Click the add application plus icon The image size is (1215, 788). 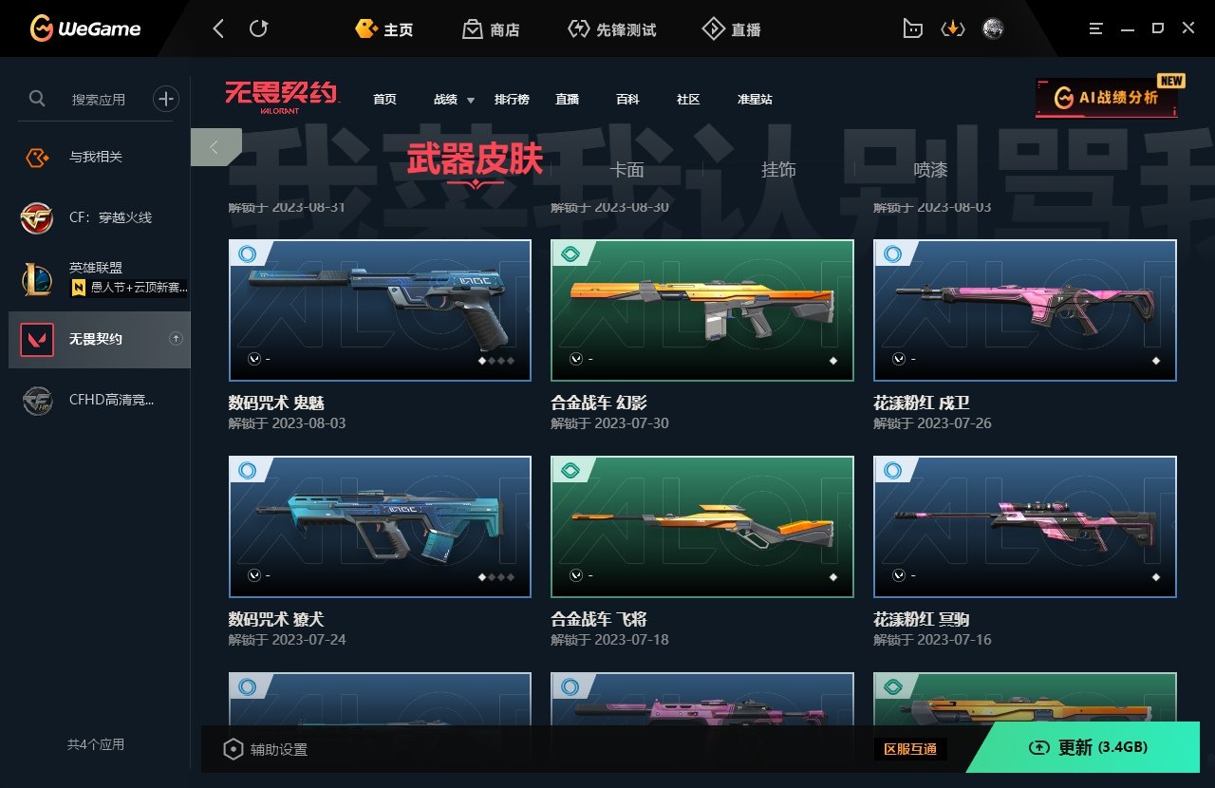[166, 98]
